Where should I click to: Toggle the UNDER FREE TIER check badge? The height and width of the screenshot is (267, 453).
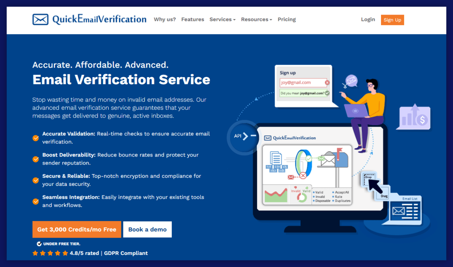[x=39, y=243]
